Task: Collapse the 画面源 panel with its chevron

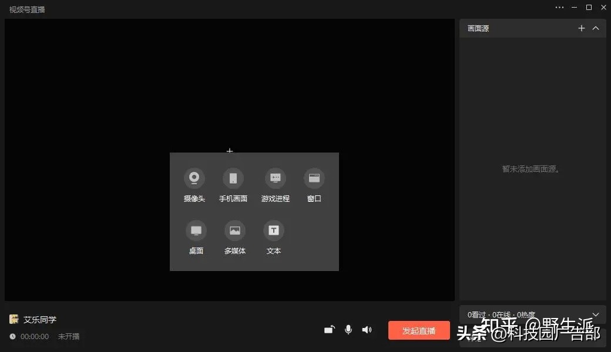Action: click(x=596, y=28)
